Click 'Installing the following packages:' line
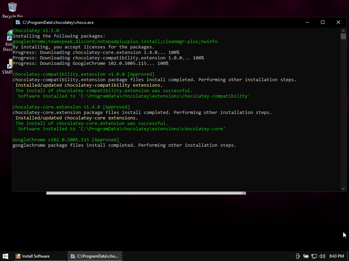Image resolution: width=349 pixels, height=261 pixels. (x=59, y=36)
